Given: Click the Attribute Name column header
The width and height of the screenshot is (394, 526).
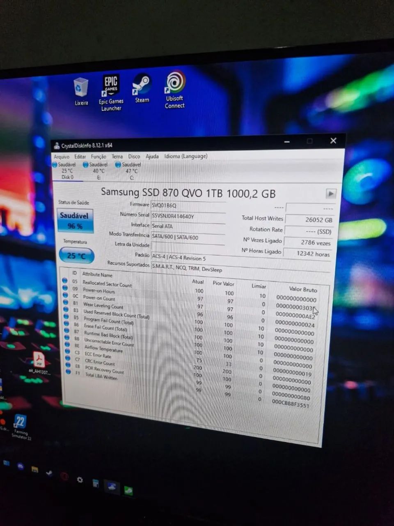Looking at the screenshot, I should coord(97,275).
